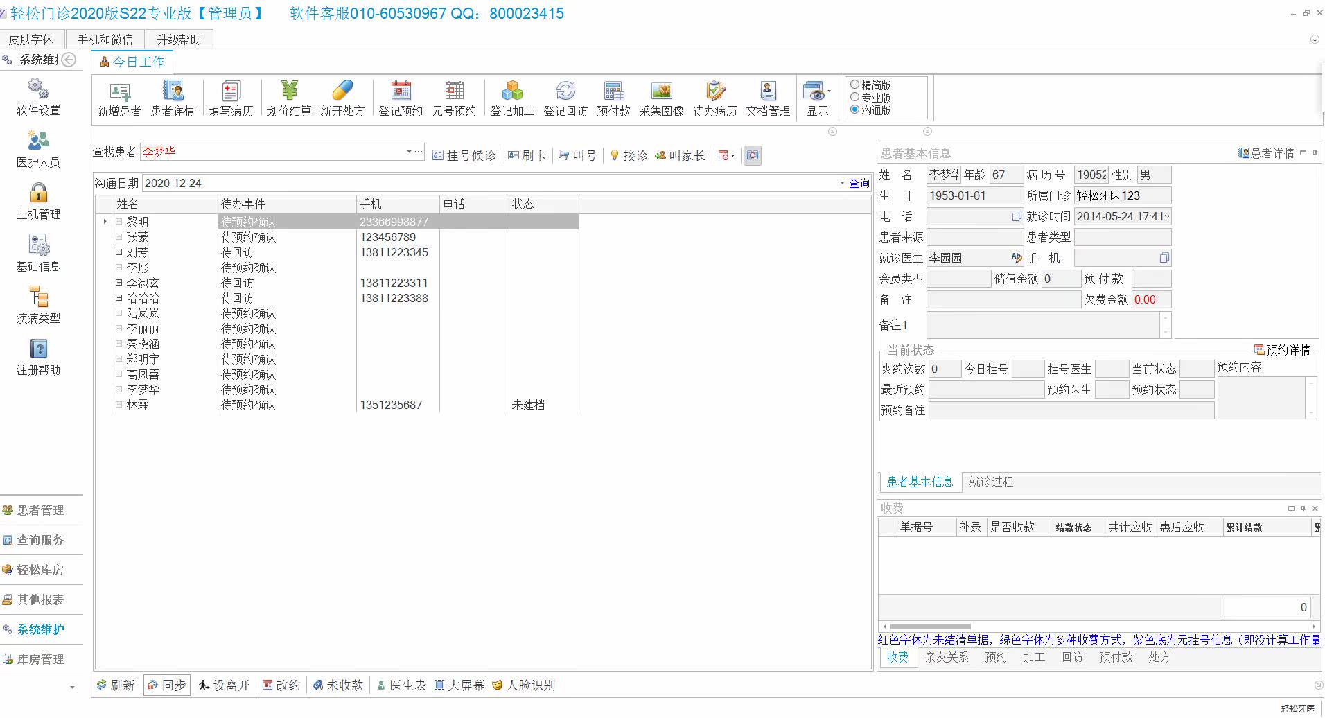
Task: Open 显示 display options dropdown
Action: 818,98
